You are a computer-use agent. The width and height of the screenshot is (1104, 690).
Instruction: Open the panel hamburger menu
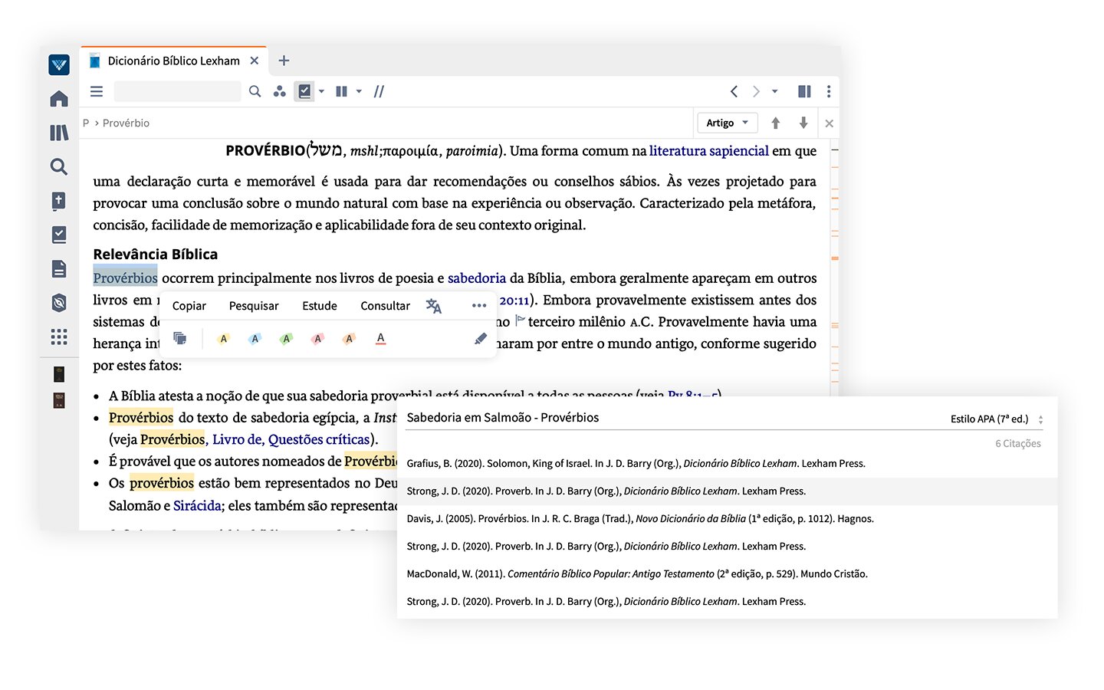[x=97, y=91]
